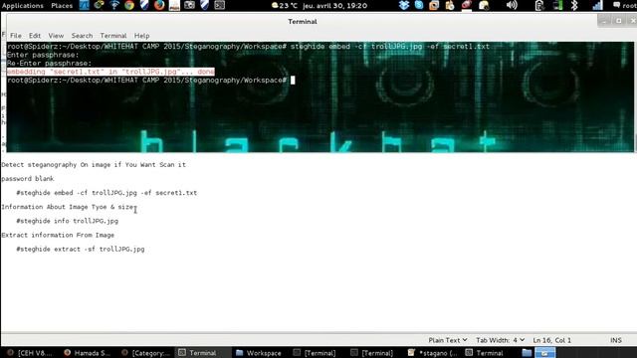
Task: Switch to CEH V8 taskbar window
Action: pos(30,353)
